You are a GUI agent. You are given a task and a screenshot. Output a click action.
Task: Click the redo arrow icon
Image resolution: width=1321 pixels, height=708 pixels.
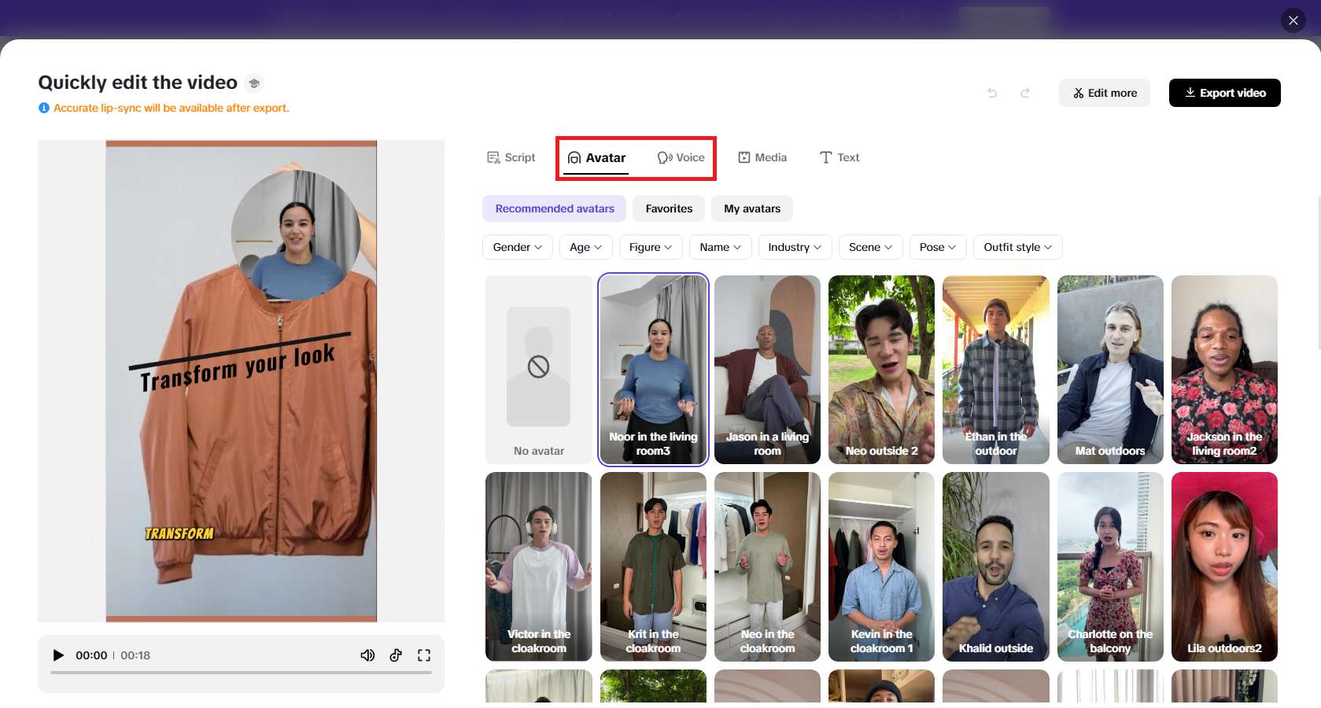(1025, 93)
